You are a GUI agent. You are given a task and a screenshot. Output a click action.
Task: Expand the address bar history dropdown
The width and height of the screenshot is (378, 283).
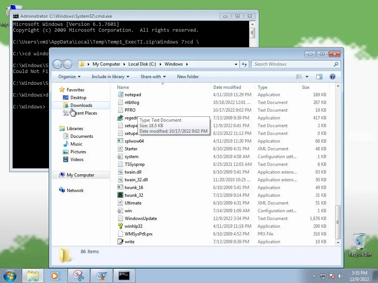[x=236, y=64]
